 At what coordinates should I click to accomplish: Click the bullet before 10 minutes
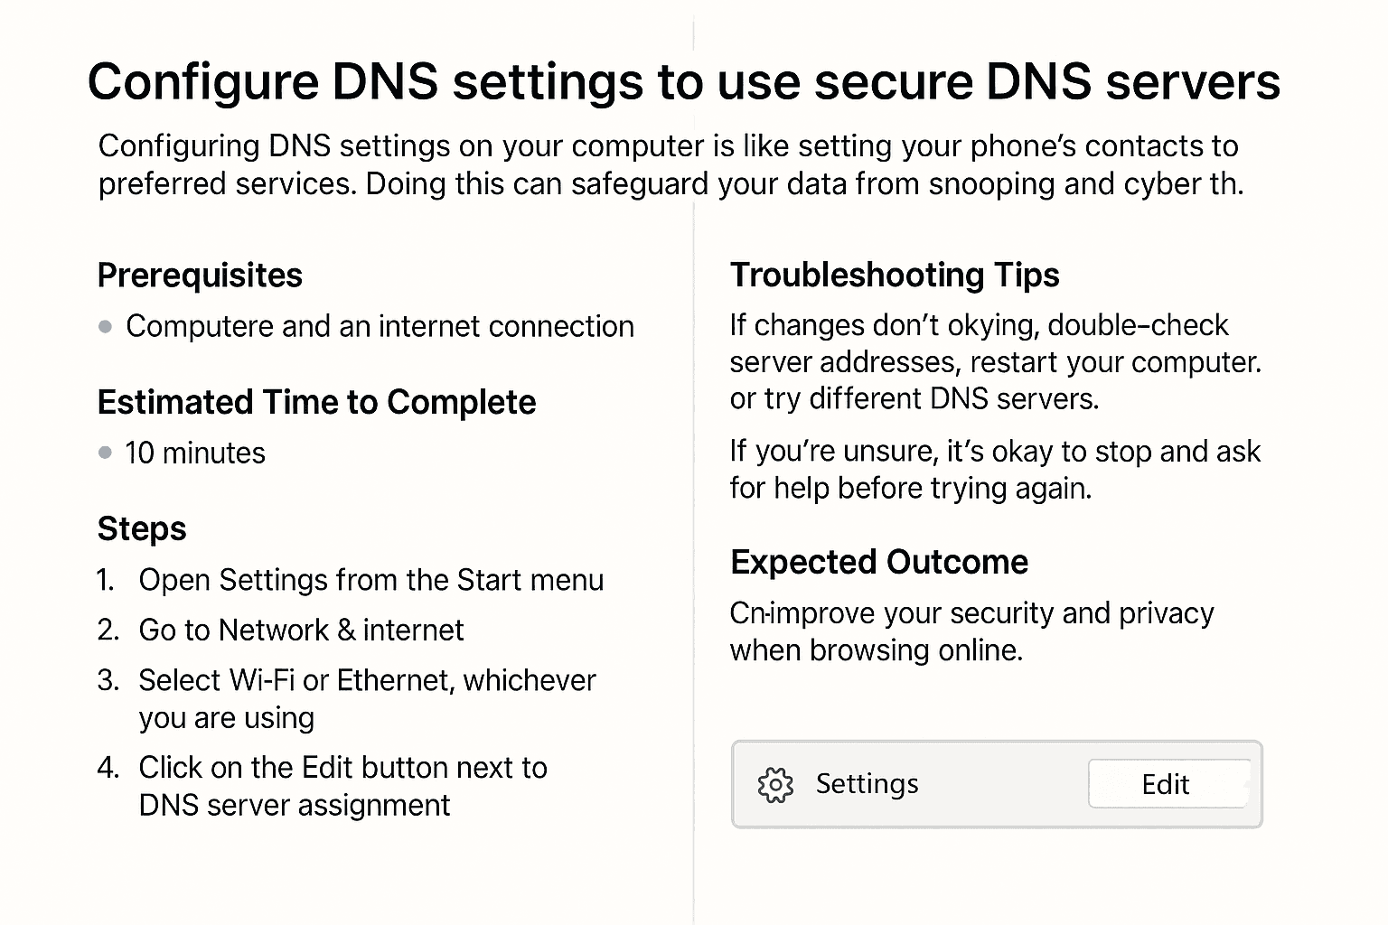(106, 453)
